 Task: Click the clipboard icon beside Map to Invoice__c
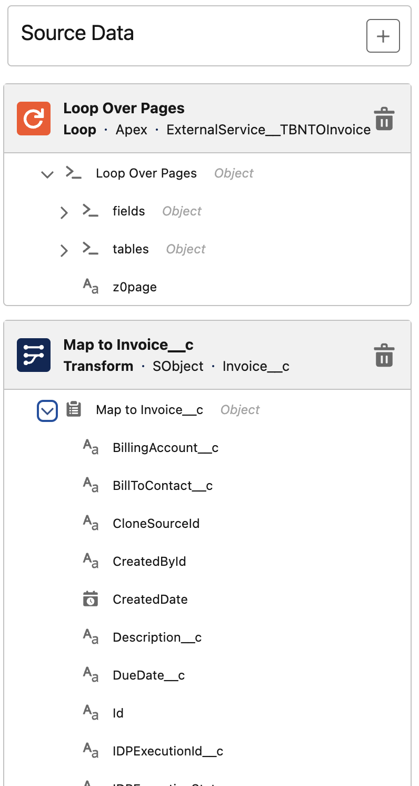point(74,409)
